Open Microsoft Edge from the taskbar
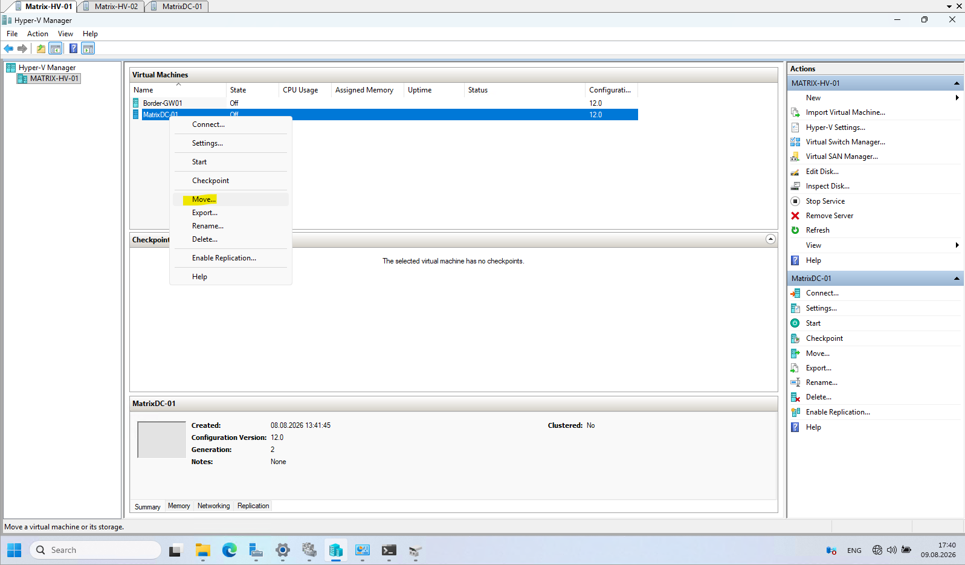Screen dimensions: 965x565 pyautogui.click(x=230, y=550)
